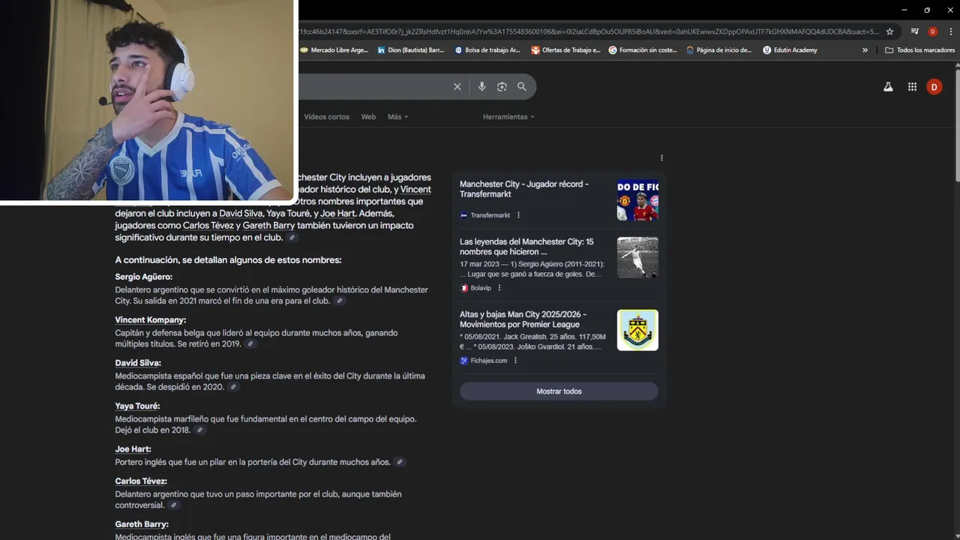The width and height of the screenshot is (960, 540).
Task: Click the Joe Hart heading
Action: pos(133,449)
